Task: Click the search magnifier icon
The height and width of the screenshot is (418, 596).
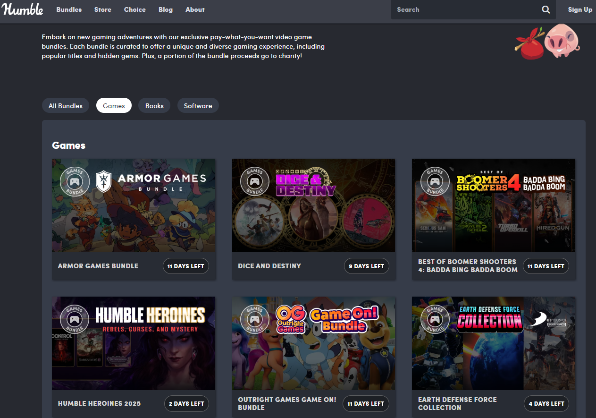Action: click(x=546, y=9)
